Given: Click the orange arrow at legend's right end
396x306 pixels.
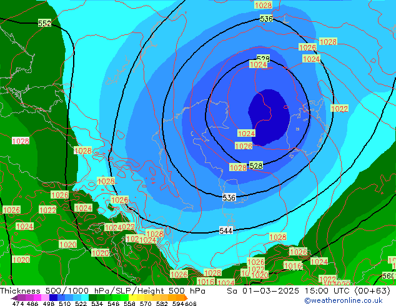Looking at the screenshot, I should pyautogui.click(x=186, y=298).
